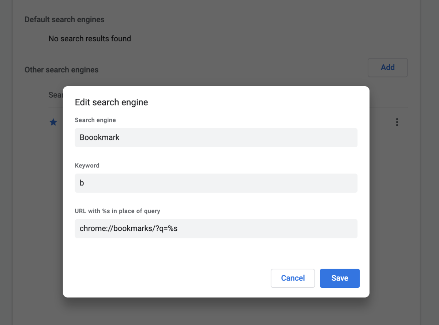Image resolution: width=439 pixels, height=325 pixels.
Task: Click the "URL with %s in place of query" label
Action: click(117, 211)
